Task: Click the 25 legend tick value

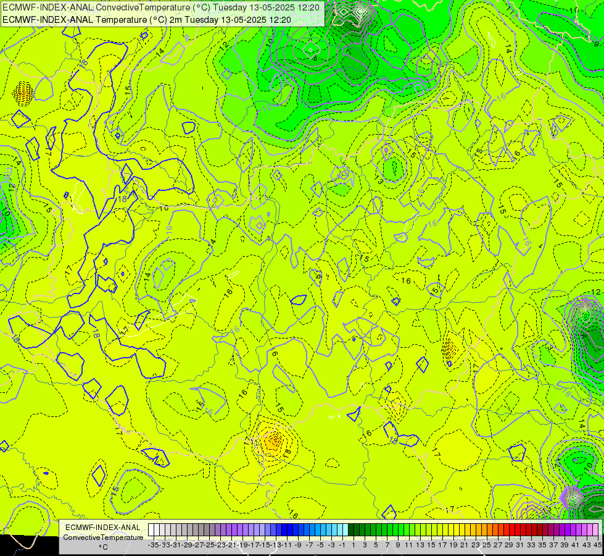Action: coord(487,545)
